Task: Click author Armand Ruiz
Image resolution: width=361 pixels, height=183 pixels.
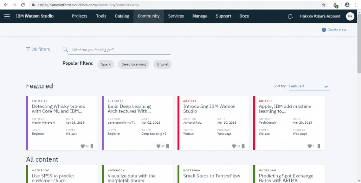Action: (192, 123)
